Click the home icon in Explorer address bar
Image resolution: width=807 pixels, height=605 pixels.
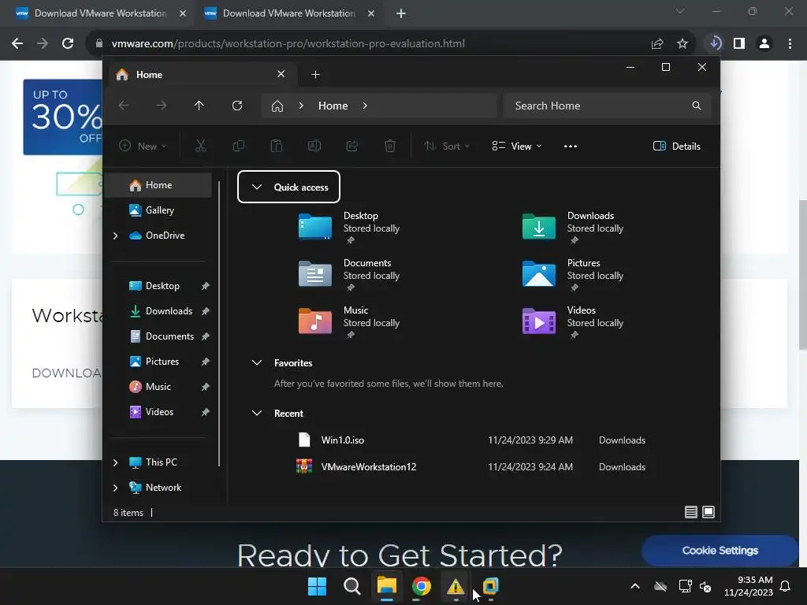pos(277,106)
